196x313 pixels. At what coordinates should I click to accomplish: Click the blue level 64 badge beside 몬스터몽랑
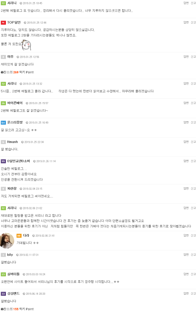[x=3, y=122]
